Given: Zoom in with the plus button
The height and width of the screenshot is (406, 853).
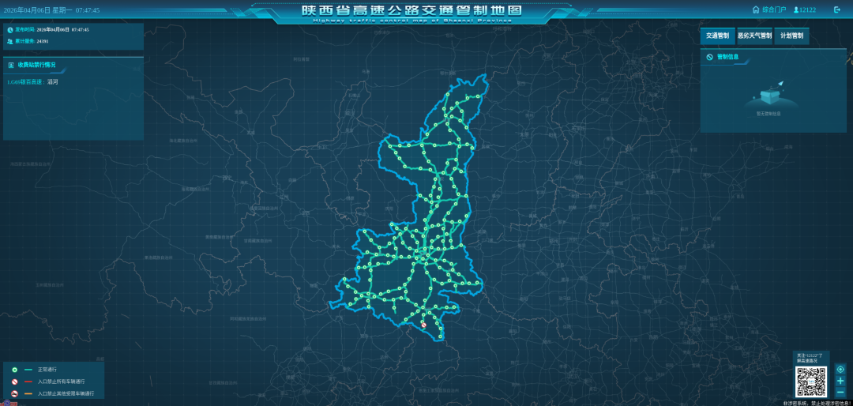Looking at the screenshot, I should click(x=840, y=381).
